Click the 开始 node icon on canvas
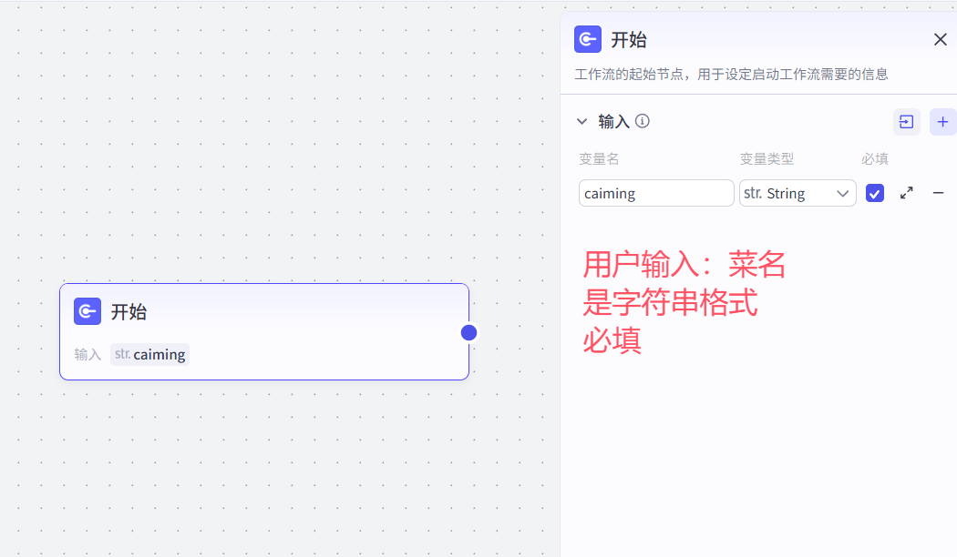The width and height of the screenshot is (957, 557). click(87, 311)
